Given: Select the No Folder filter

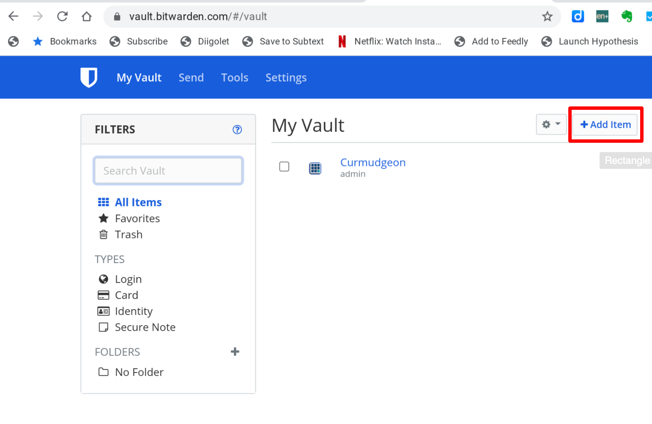Looking at the screenshot, I should pos(131,372).
